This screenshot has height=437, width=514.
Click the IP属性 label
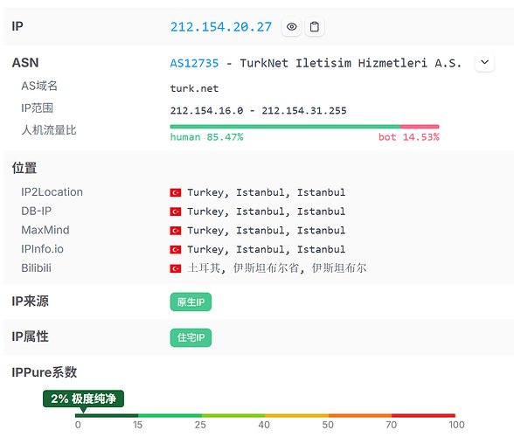coord(30,337)
